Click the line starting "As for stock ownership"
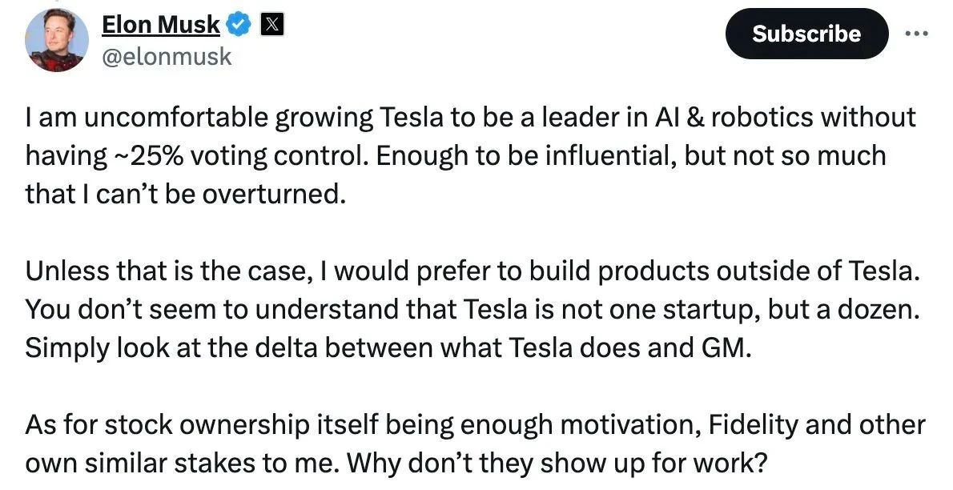953x490 pixels. coord(475,425)
